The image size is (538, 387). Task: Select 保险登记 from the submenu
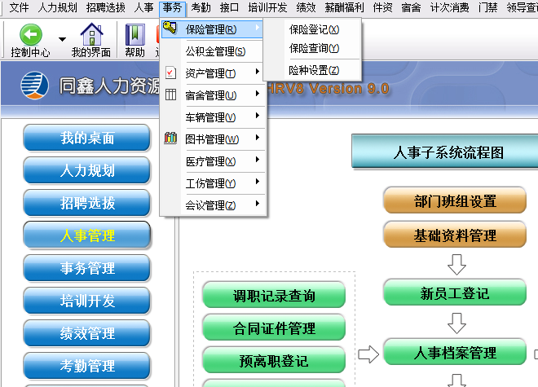click(314, 29)
